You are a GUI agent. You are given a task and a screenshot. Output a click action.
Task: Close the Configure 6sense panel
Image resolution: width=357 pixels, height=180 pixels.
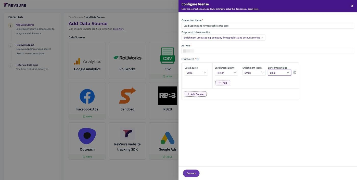point(352,6)
